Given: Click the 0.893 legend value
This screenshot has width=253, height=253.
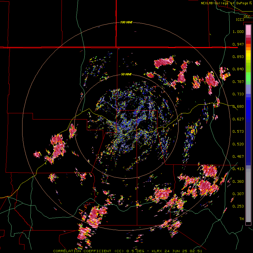Looking at the screenshot, I should (x=238, y=57).
